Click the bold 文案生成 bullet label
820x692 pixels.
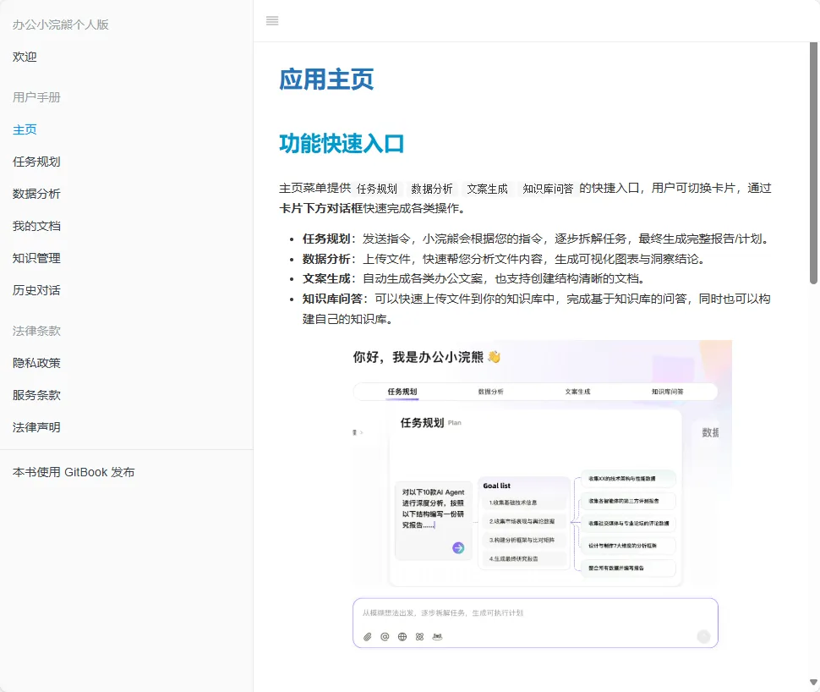click(x=326, y=278)
